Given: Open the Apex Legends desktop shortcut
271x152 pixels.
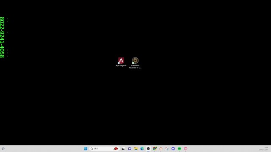Looking at the screenshot, I should (x=121, y=62).
